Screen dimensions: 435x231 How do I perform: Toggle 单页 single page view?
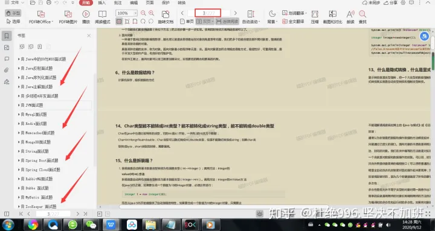click(187, 21)
